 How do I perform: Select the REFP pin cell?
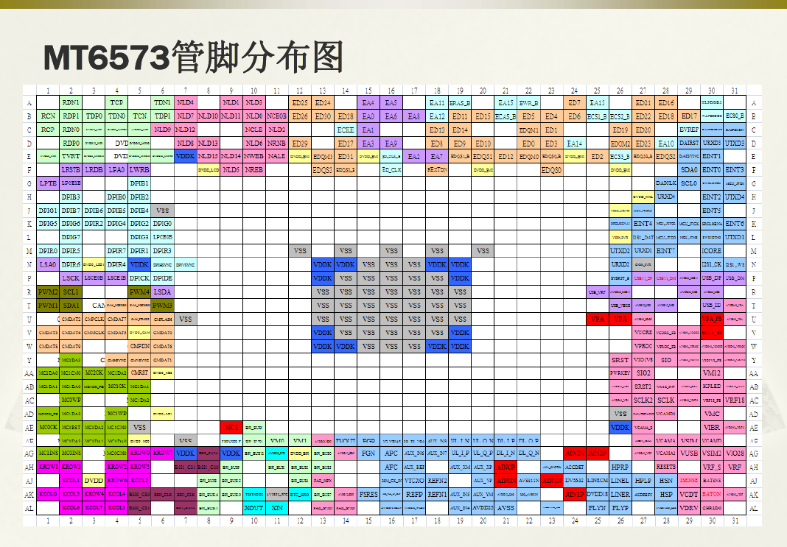[414, 494]
